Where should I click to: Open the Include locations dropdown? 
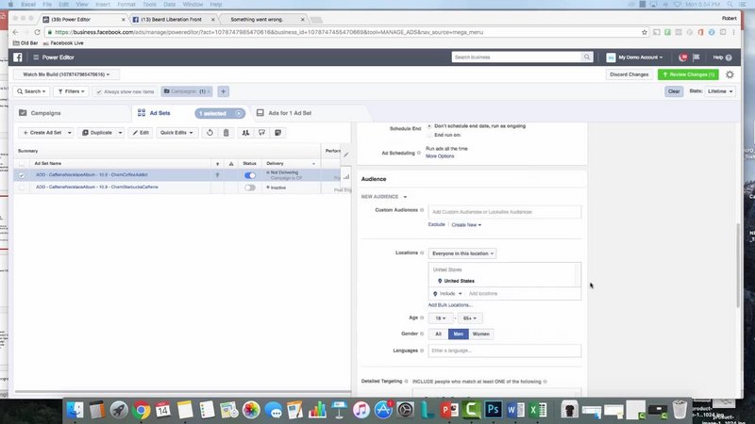tap(447, 294)
